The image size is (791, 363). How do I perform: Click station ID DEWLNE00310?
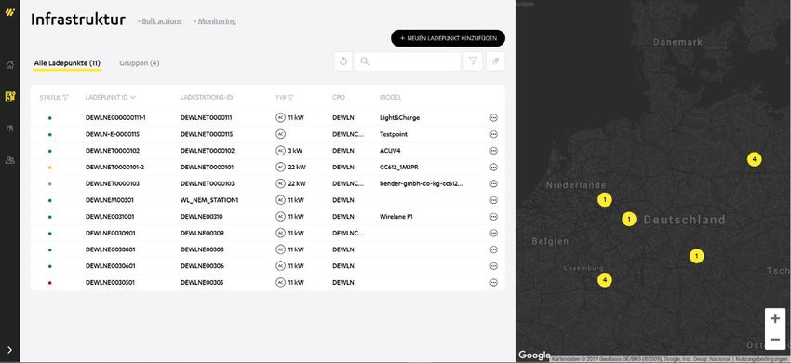click(202, 217)
